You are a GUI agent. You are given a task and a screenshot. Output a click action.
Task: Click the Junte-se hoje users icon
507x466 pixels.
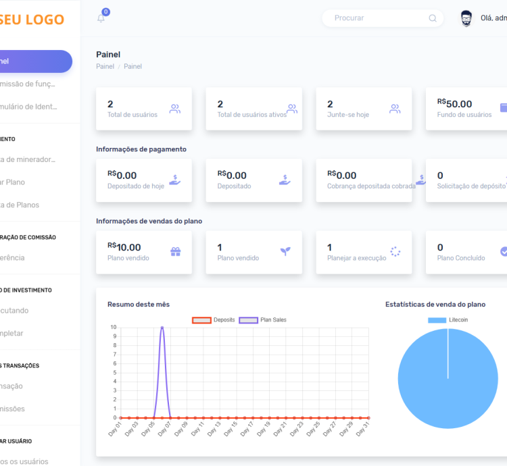tap(395, 109)
